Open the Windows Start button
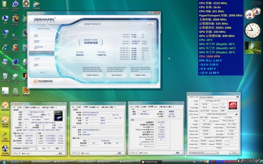Screen dimensions: 263x164 (x=4, y=162)
